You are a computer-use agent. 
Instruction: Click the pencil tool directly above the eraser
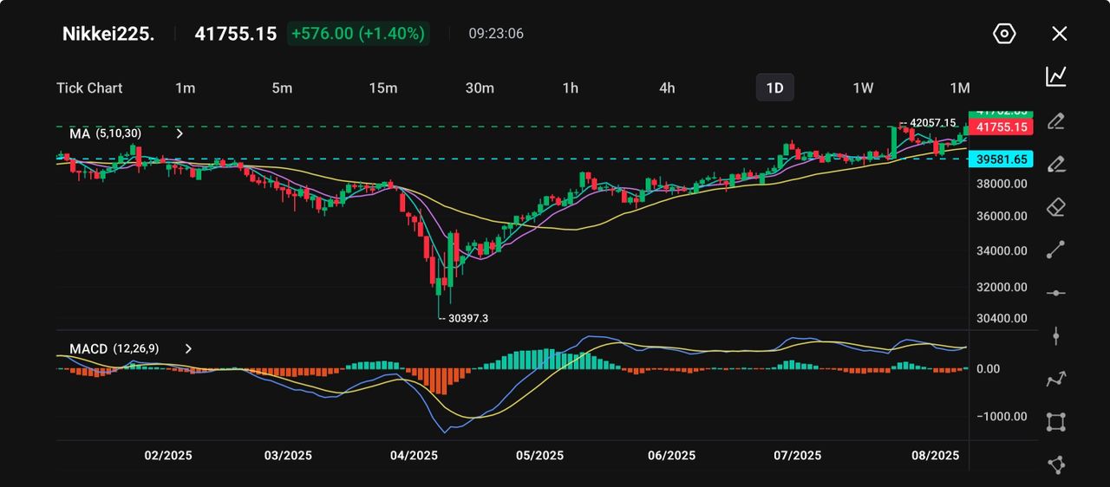[x=1055, y=164]
